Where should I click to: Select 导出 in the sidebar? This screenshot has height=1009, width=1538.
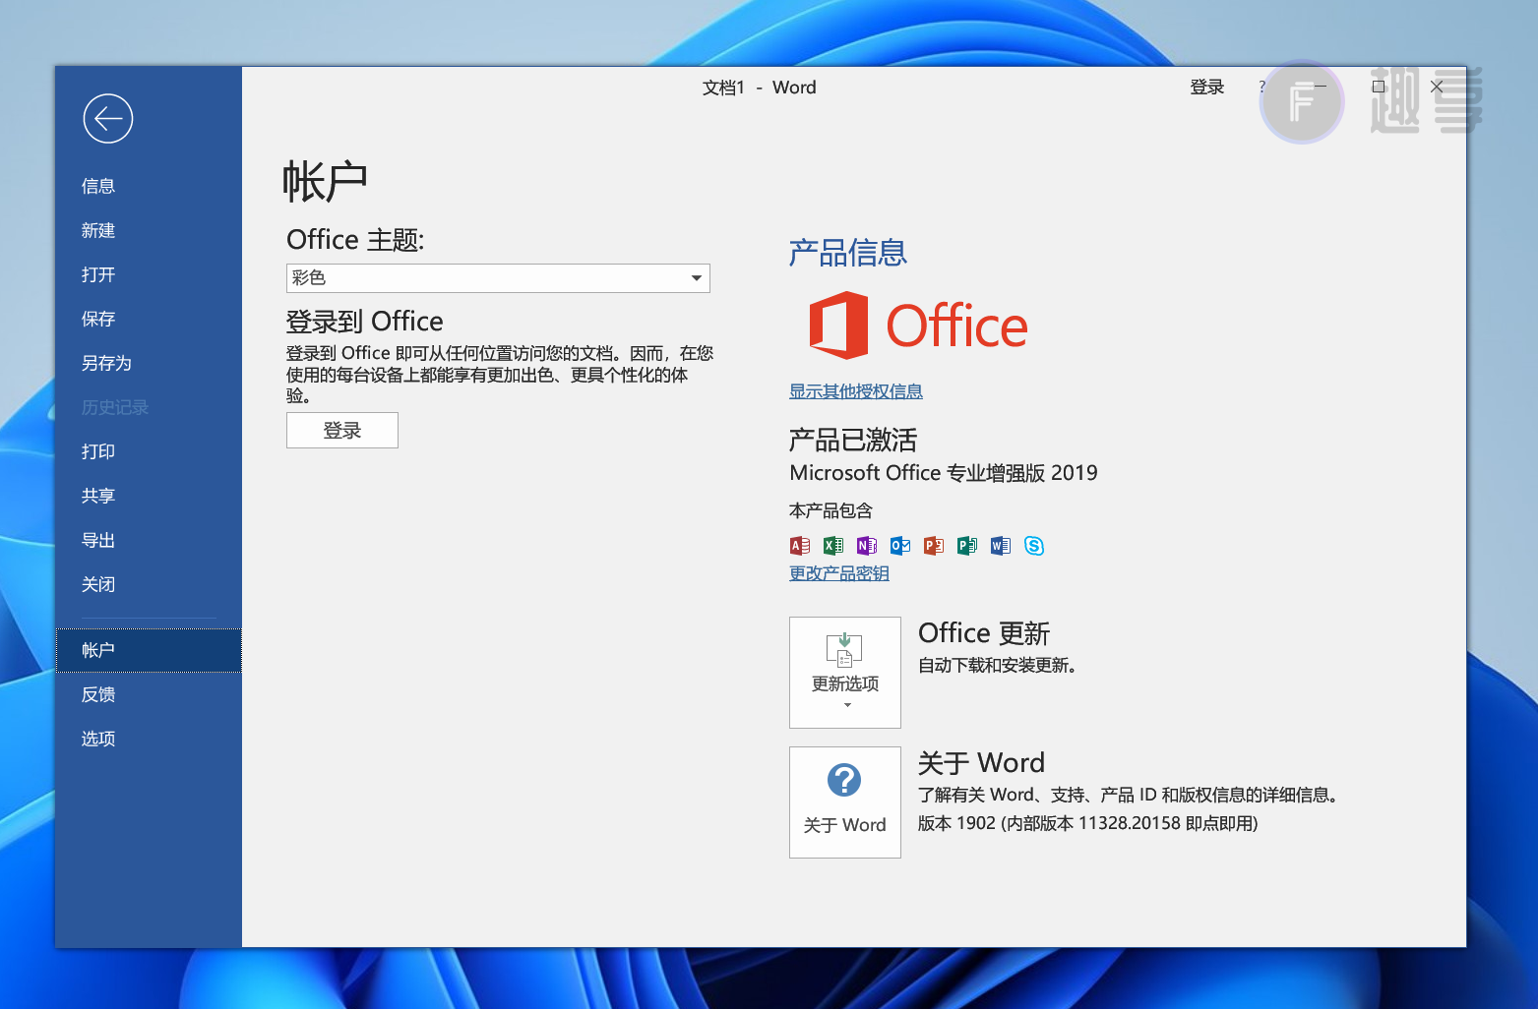coord(149,540)
